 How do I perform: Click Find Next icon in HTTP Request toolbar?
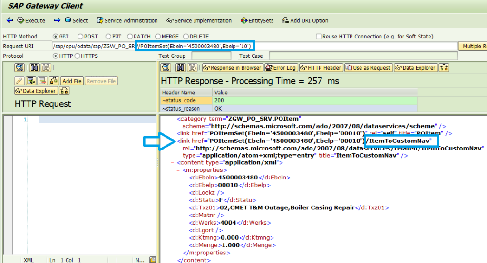(46, 67)
